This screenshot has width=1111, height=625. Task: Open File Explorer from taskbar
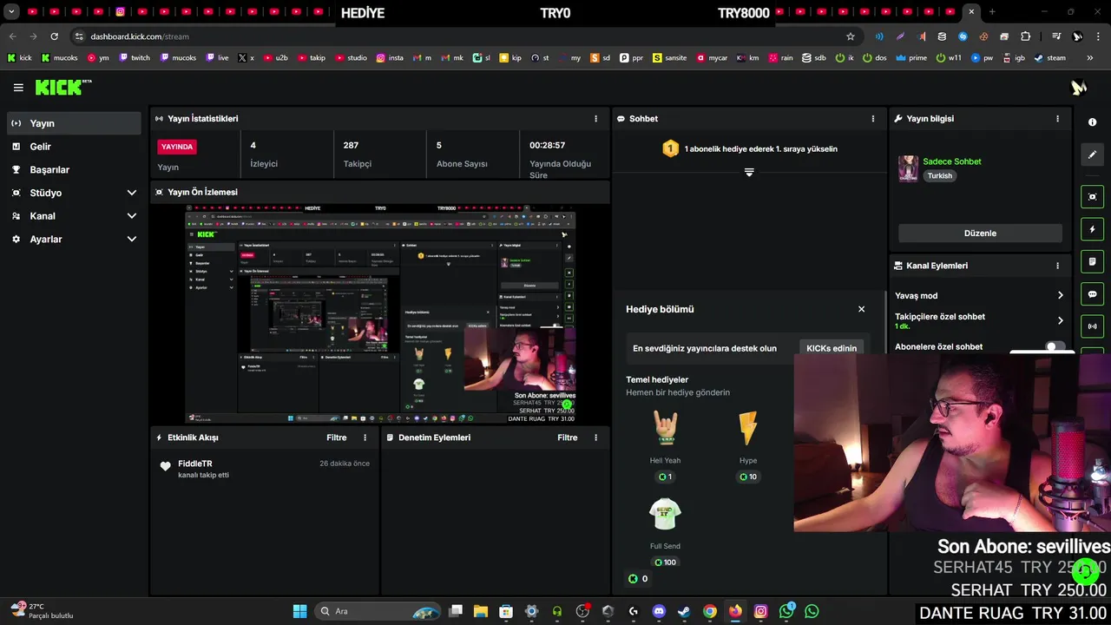(481, 611)
